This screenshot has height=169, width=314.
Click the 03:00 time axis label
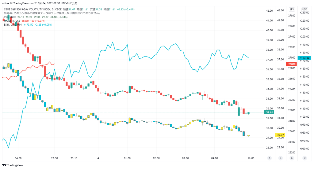185,158
